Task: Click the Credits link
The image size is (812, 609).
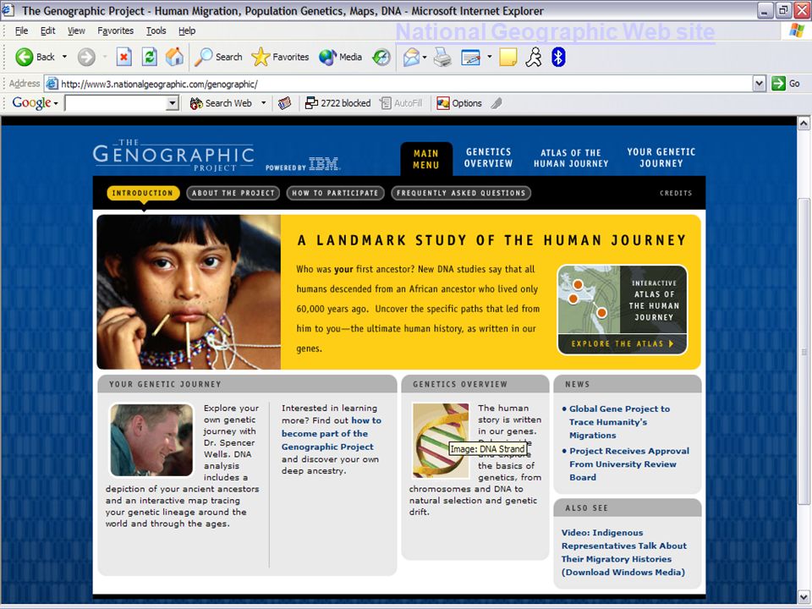Action: 676,193
